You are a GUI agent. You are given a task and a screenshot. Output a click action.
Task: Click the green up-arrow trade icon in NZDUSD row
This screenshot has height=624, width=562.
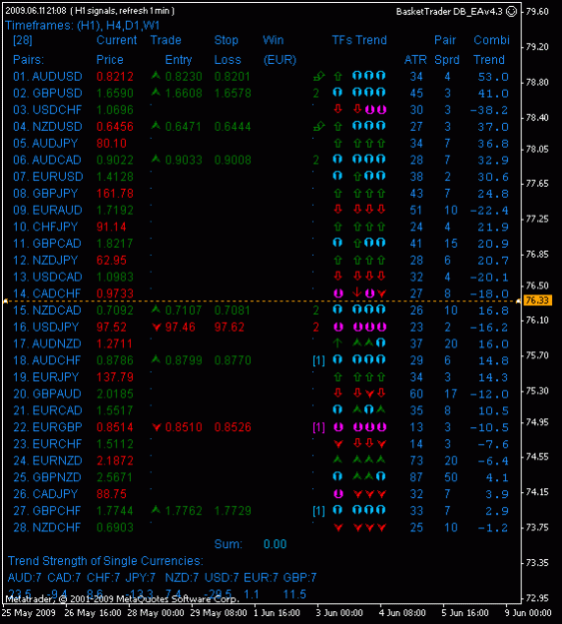click(x=156, y=126)
